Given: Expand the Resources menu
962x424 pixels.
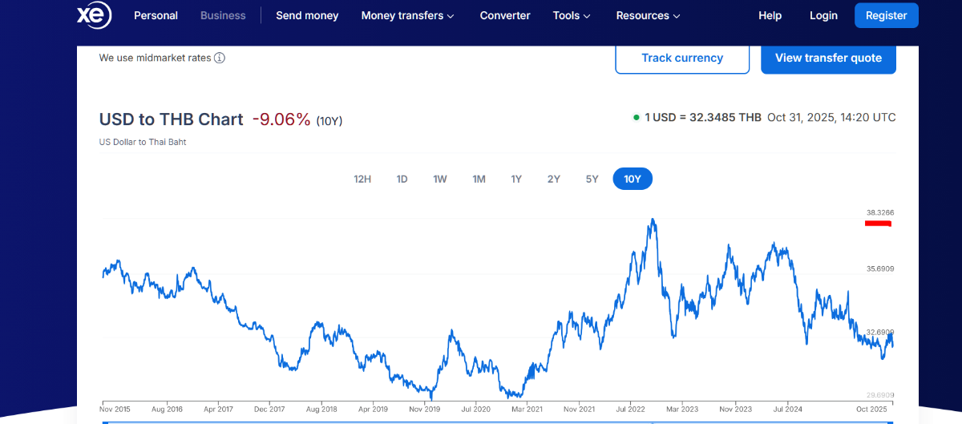Looking at the screenshot, I should (648, 15).
